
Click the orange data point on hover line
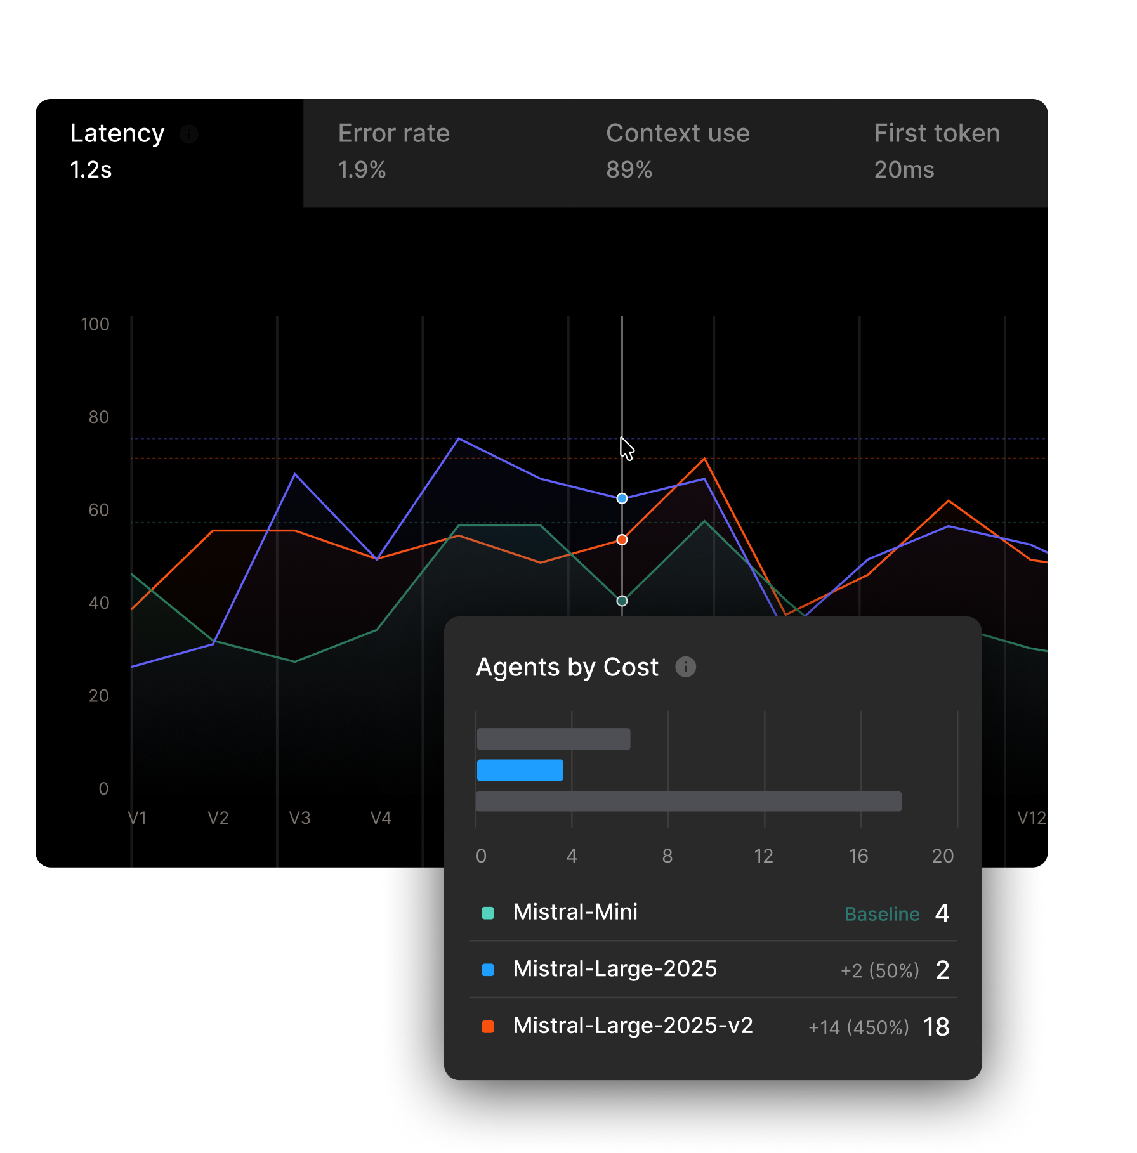(622, 540)
